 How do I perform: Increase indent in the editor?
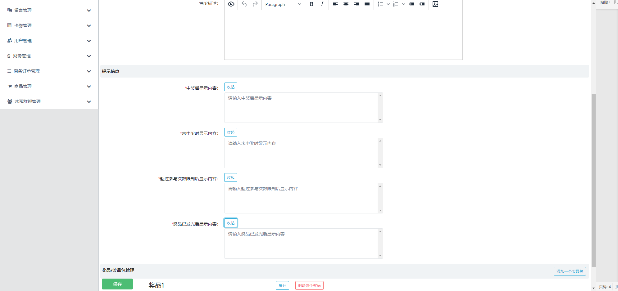[x=422, y=4]
